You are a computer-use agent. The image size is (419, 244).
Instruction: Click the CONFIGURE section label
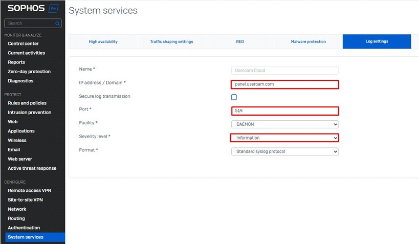tap(15, 182)
